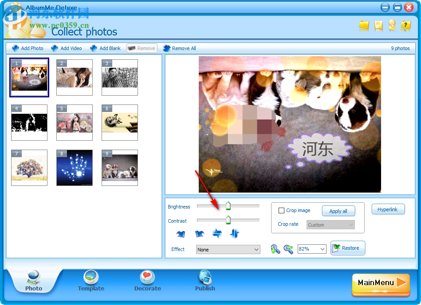Click the Add Video toolbar item
Image resolution: width=421 pixels, height=305 pixels.
[66, 48]
